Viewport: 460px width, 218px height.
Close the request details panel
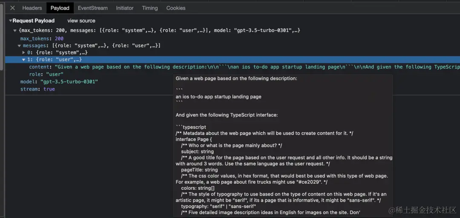coord(12,8)
